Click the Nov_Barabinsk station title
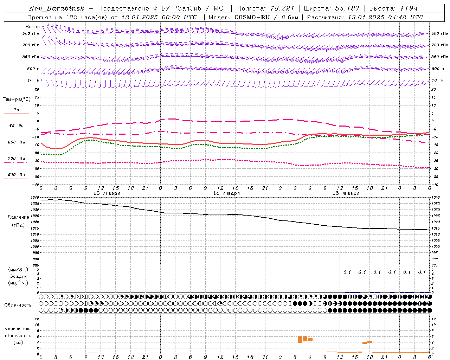Screen dimensions: 450x360 pos(56,8)
